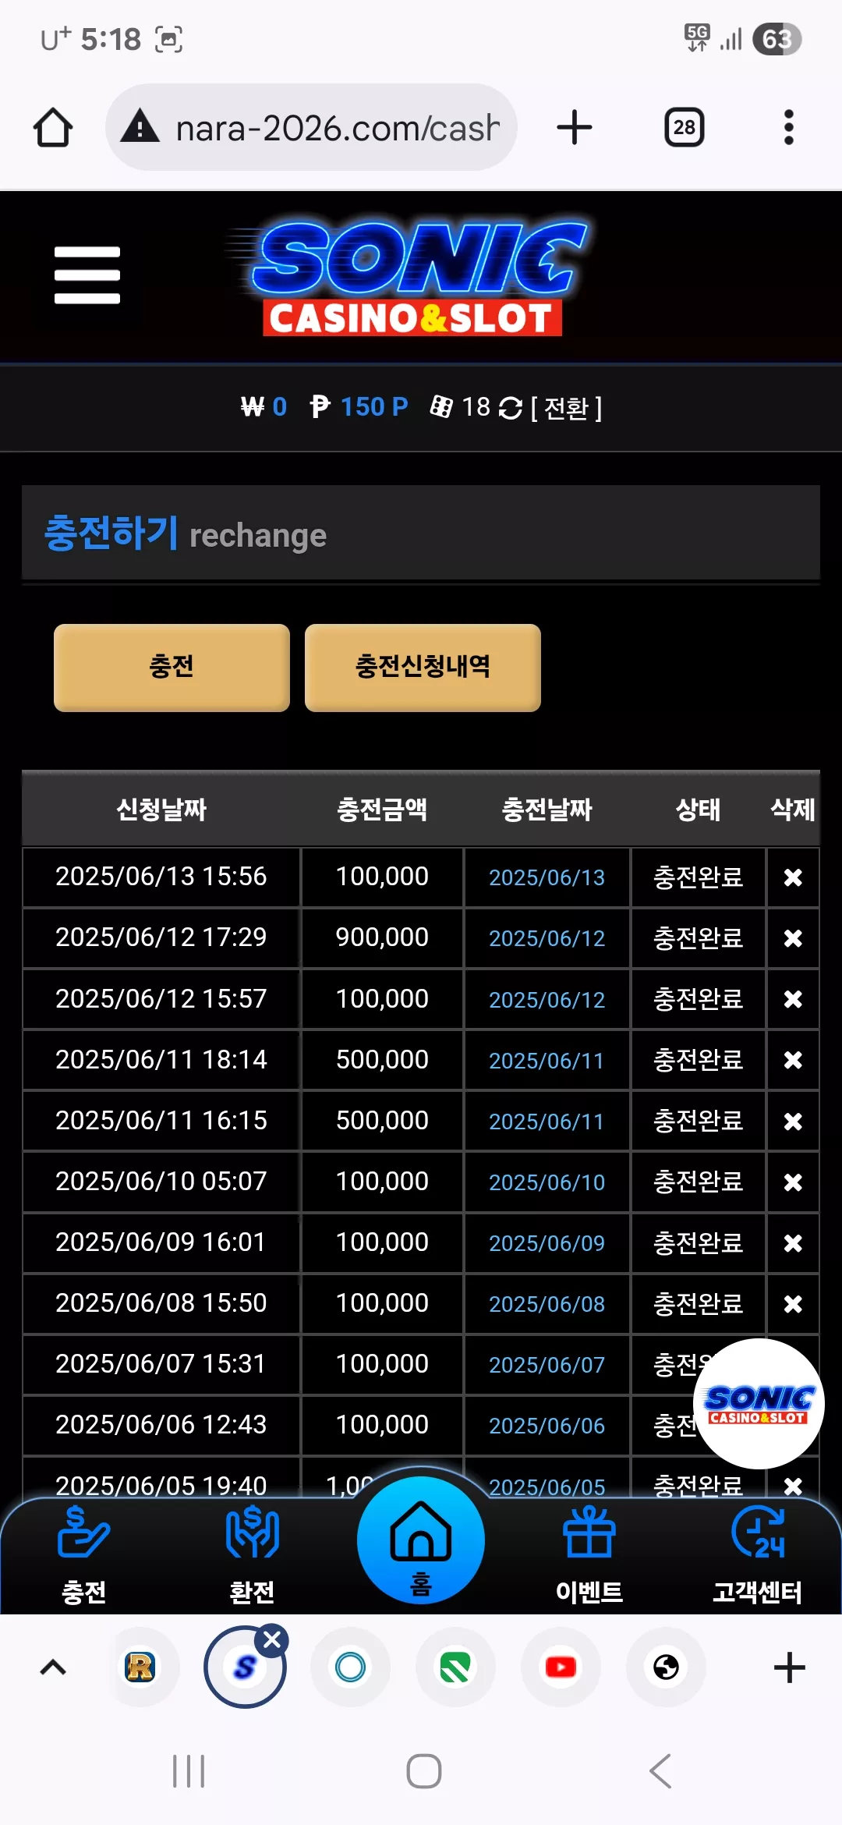
Task: Open new tab with plus icon
Action: click(575, 127)
